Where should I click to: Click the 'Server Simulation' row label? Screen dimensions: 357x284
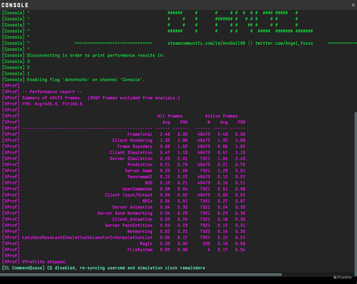131,159
